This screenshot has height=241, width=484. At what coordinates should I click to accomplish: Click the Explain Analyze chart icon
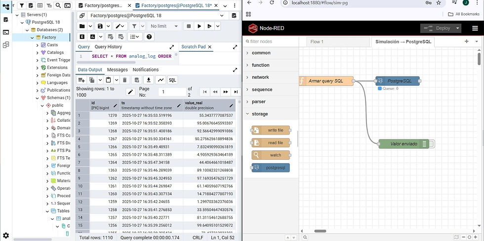(93, 36)
